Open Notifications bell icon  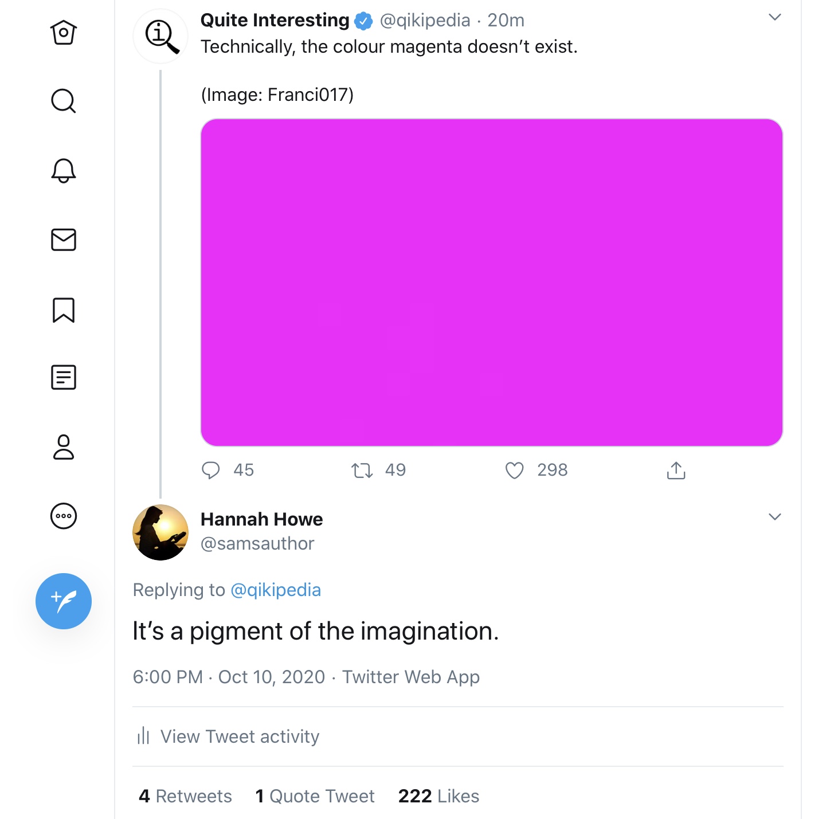pyautogui.click(x=64, y=171)
